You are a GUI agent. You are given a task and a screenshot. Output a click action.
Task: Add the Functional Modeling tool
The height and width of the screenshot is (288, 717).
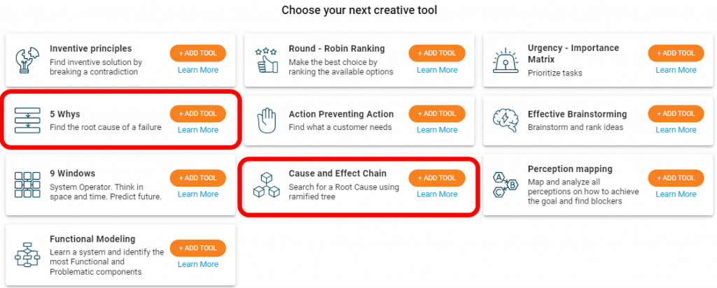197,248
